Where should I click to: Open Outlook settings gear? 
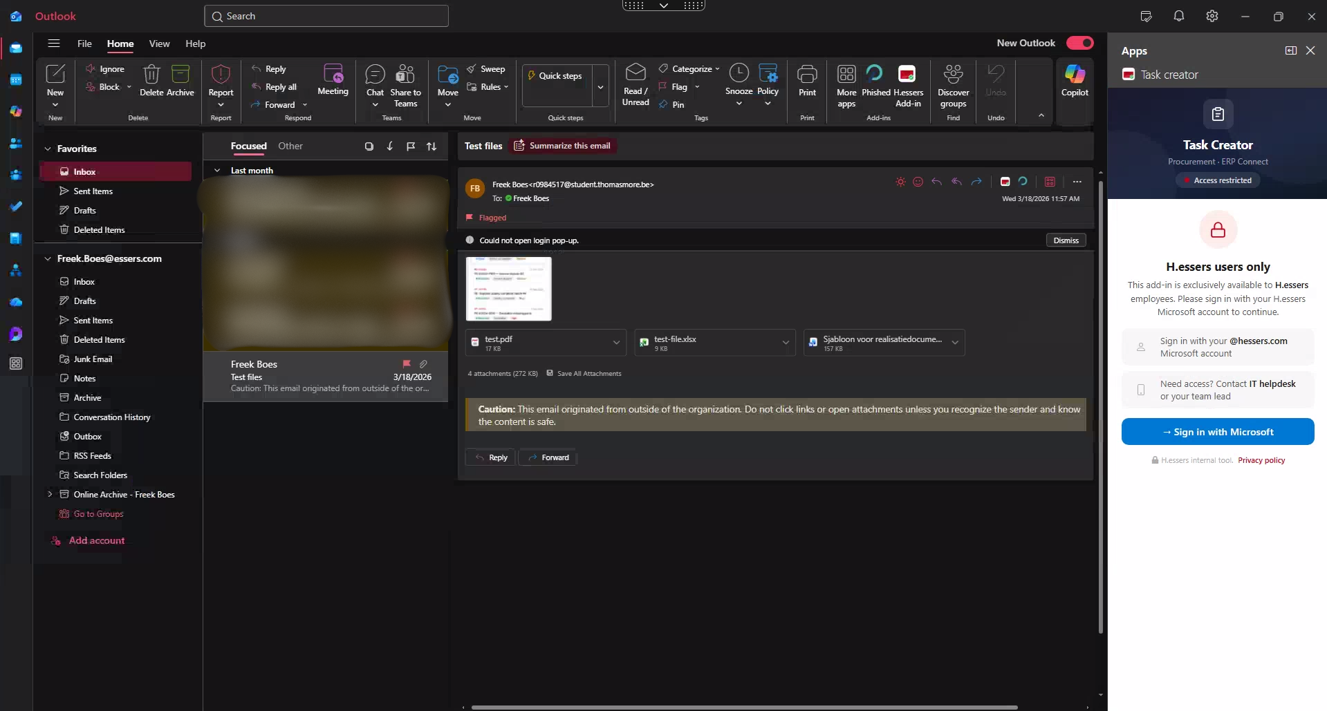(x=1212, y=17)
